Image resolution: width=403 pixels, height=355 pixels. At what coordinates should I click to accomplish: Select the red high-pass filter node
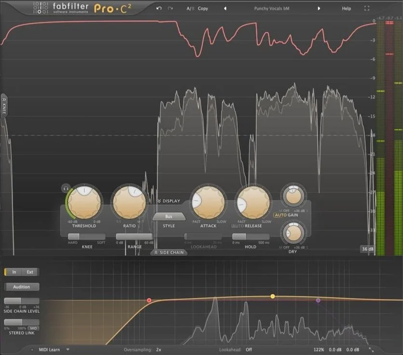(x=149, y=300)
